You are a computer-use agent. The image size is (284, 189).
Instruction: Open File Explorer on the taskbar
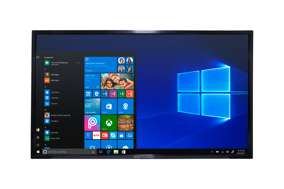tap(116, 152)
